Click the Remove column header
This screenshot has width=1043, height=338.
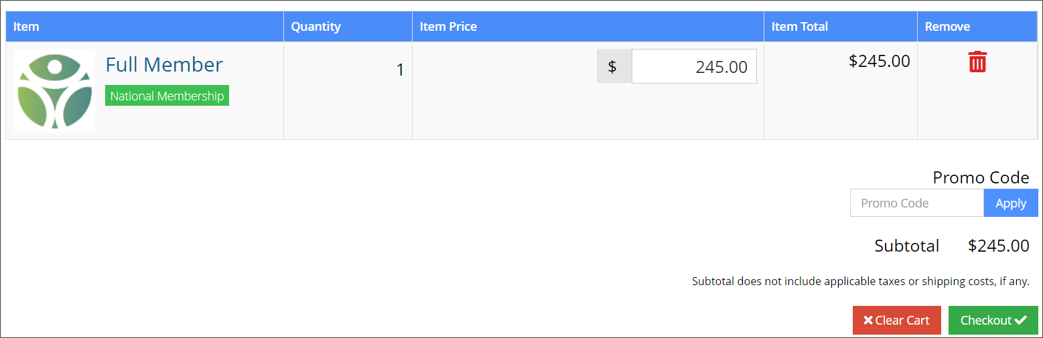(x=947, y=27)
